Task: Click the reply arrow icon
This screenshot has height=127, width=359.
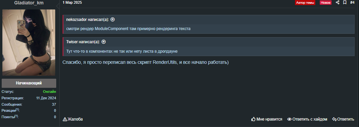Action: coord(334,119)
